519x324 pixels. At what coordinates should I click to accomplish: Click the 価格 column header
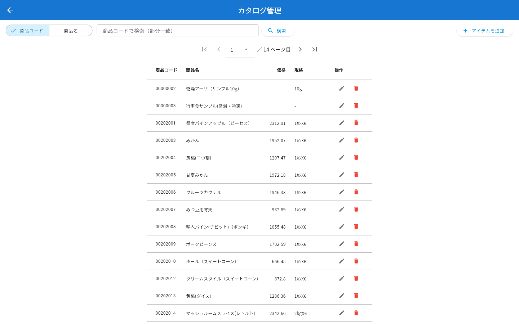tap(281, 70)
